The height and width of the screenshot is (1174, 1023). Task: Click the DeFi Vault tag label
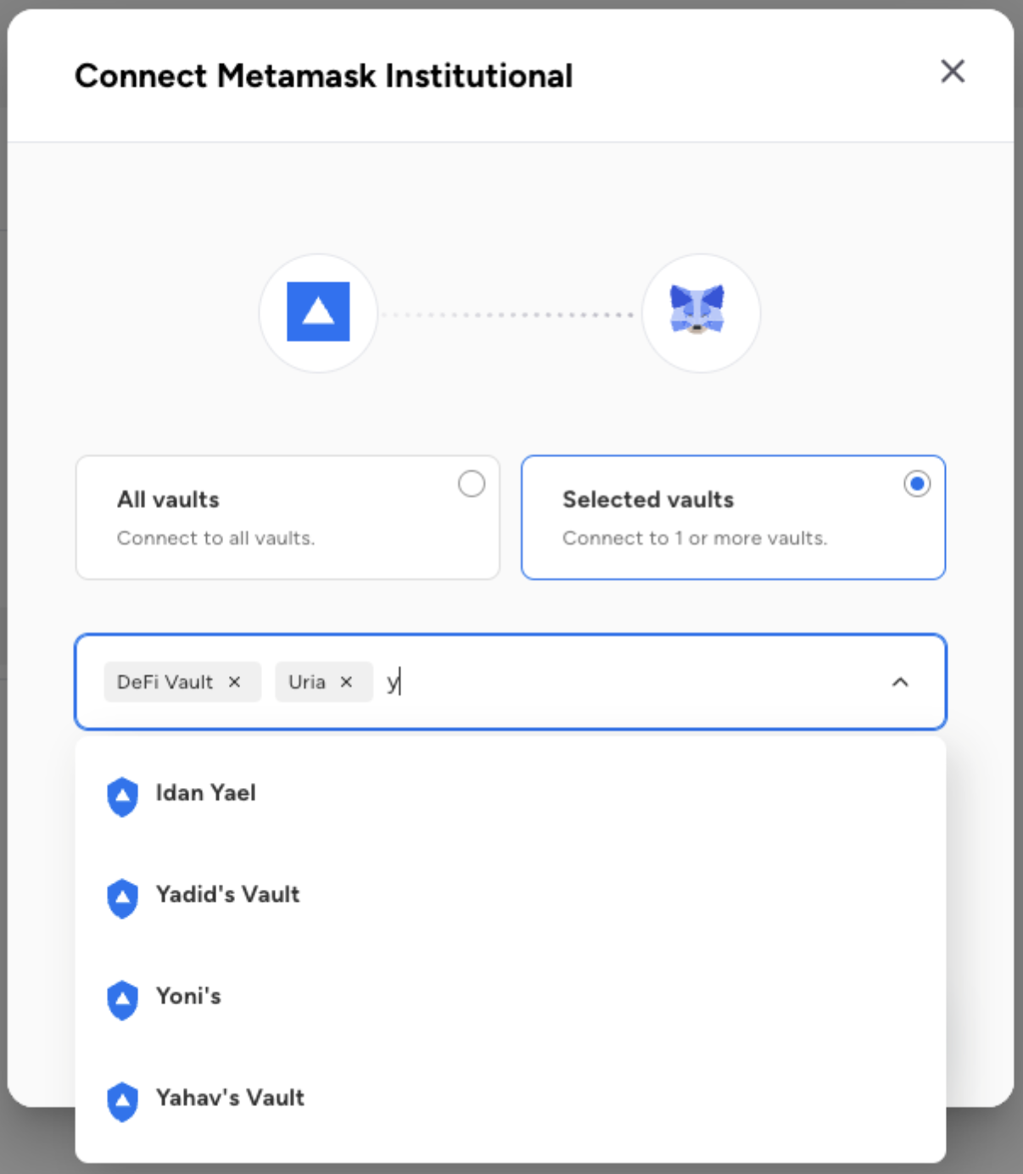click(x=165, y=682)
